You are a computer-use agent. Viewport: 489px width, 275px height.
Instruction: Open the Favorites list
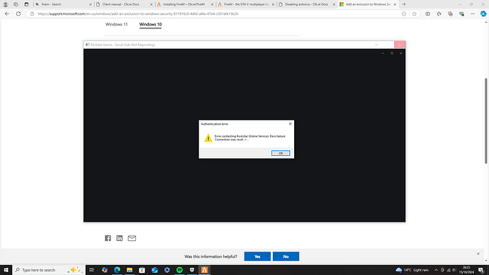439,13
